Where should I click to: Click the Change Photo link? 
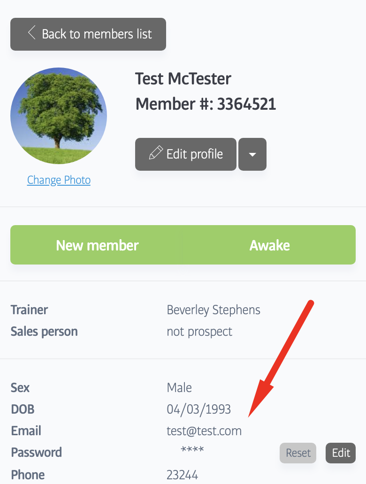coord(59,180)
